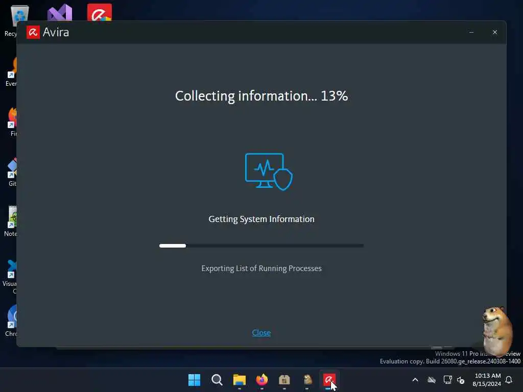Click the muted volume tray icon

(x=461, y=380)
